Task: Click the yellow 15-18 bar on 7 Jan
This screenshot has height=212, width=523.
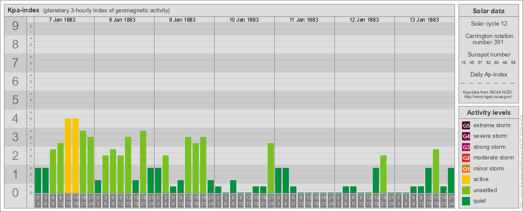Action: (76, 155)
